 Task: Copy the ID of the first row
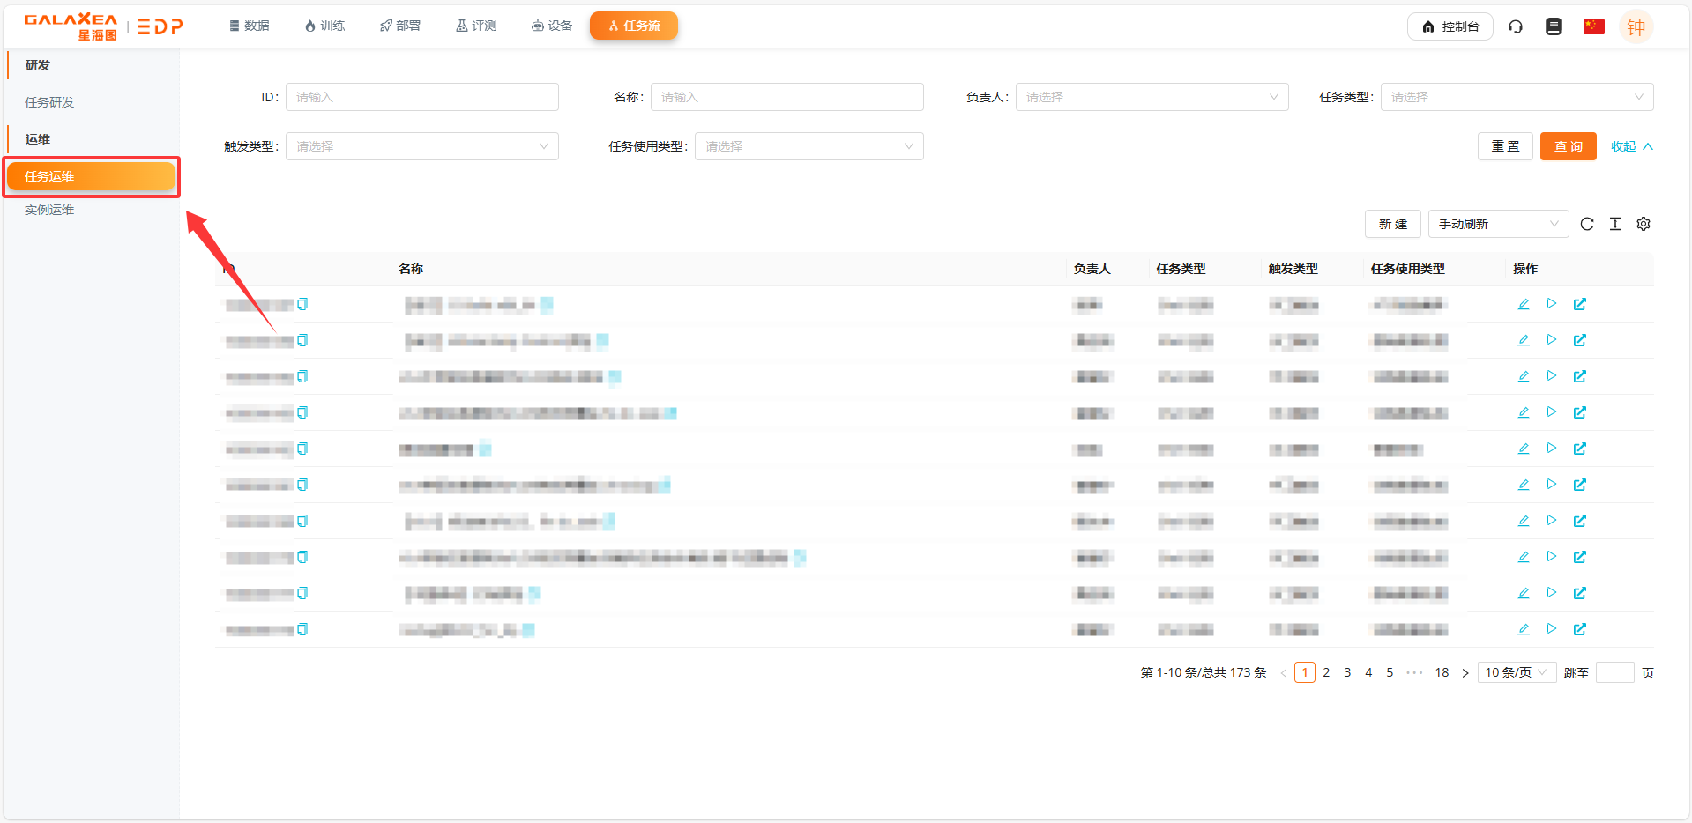click(302, 304)
